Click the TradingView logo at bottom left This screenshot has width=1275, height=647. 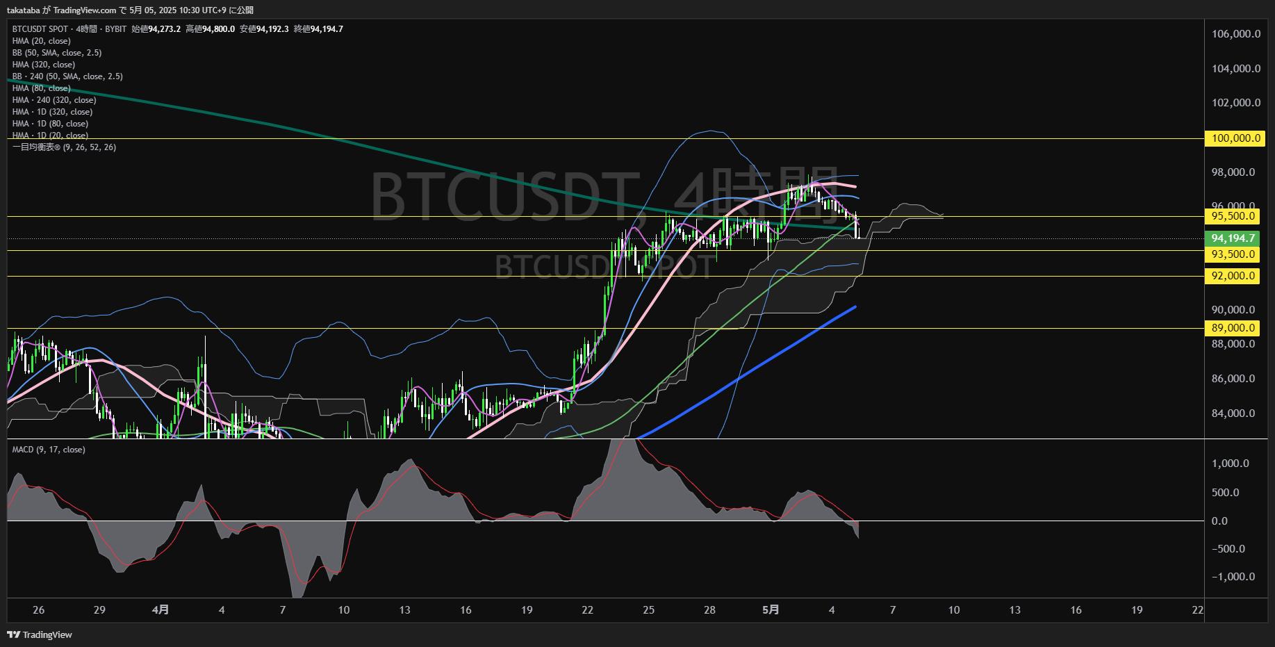coord(40,634)
